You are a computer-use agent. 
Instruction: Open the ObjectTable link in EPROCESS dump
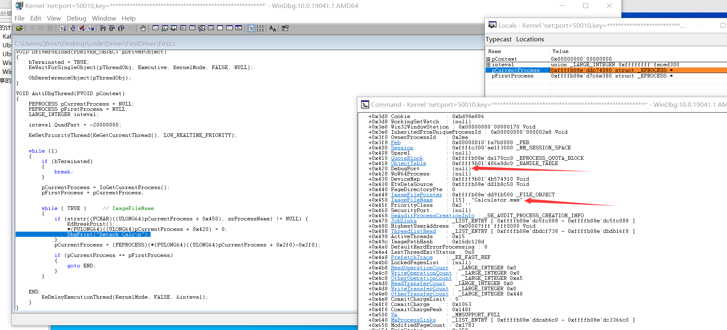click(408, 163)
